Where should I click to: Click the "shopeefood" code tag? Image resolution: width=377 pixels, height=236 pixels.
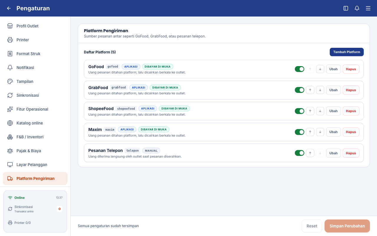click(x=126, y=109)
